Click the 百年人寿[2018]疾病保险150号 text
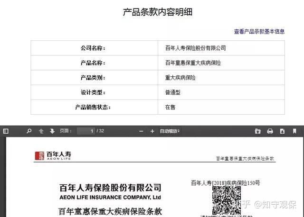 (x=226, y=183)
